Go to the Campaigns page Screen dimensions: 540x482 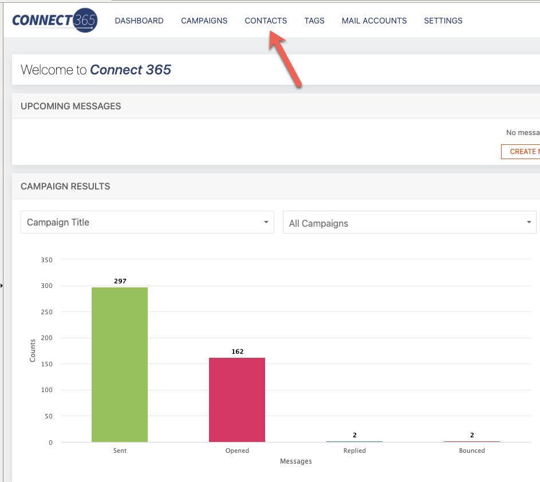coord(204,21)
